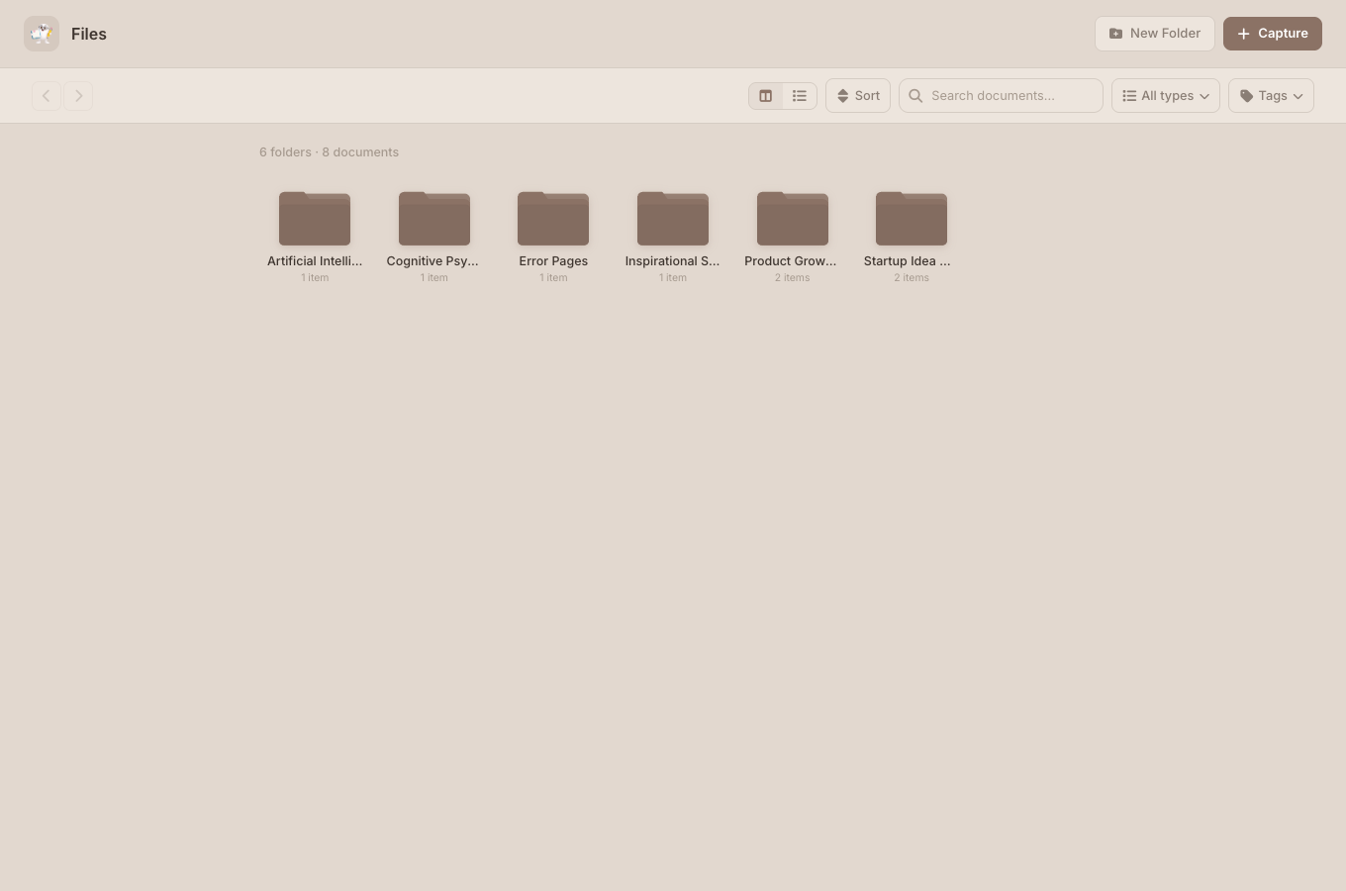Open the Inspirational Sayings folder
The height and width of the screenshot is (891, 1346).
click(x=672, y=218)
